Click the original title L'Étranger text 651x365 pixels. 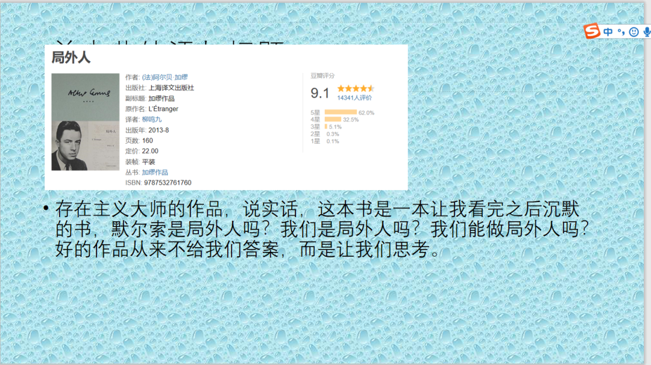(163, 109)
